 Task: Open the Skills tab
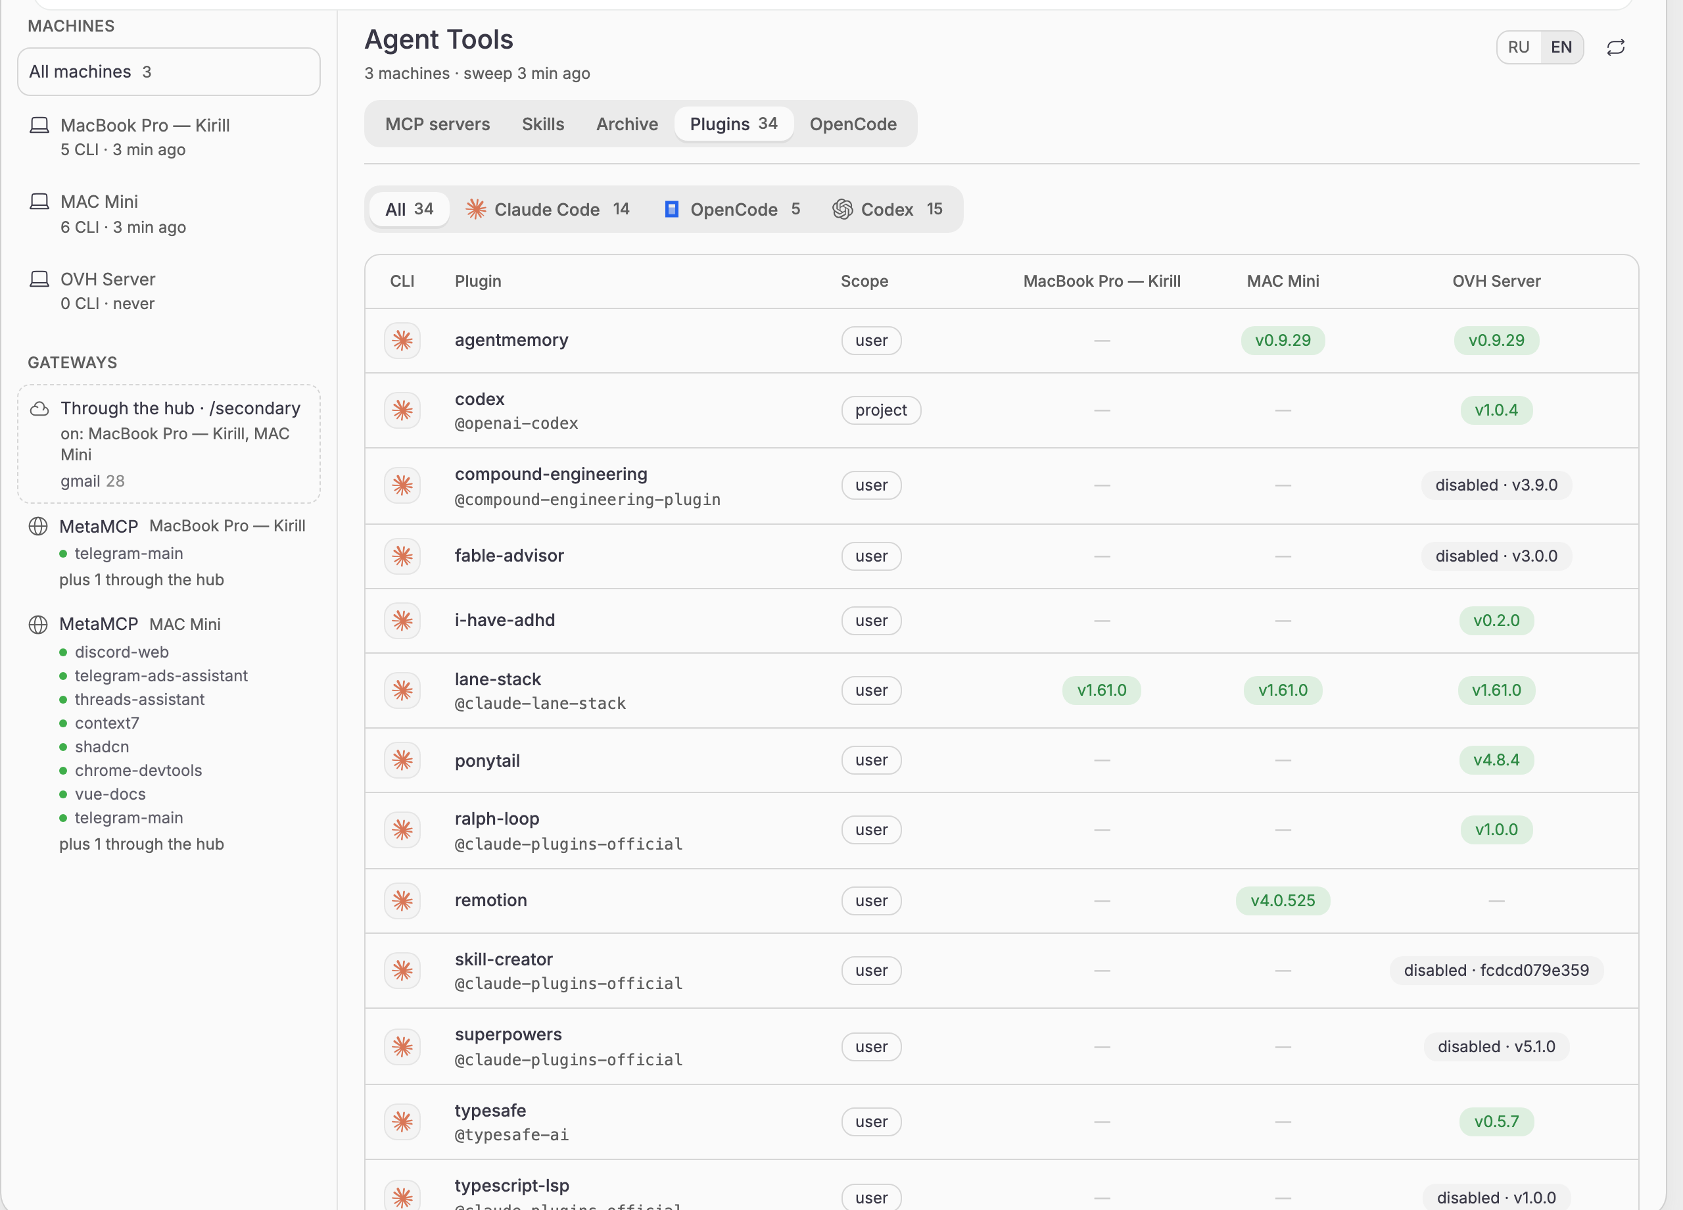(542, 124)
